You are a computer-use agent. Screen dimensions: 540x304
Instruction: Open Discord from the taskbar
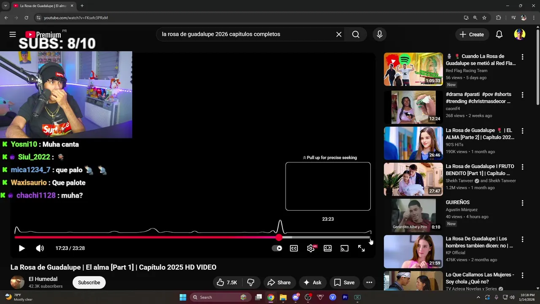296,297
